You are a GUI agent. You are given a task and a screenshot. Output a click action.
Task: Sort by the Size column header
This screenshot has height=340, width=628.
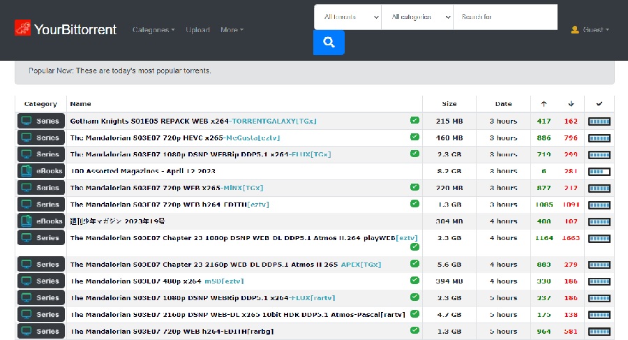[449, 104]
